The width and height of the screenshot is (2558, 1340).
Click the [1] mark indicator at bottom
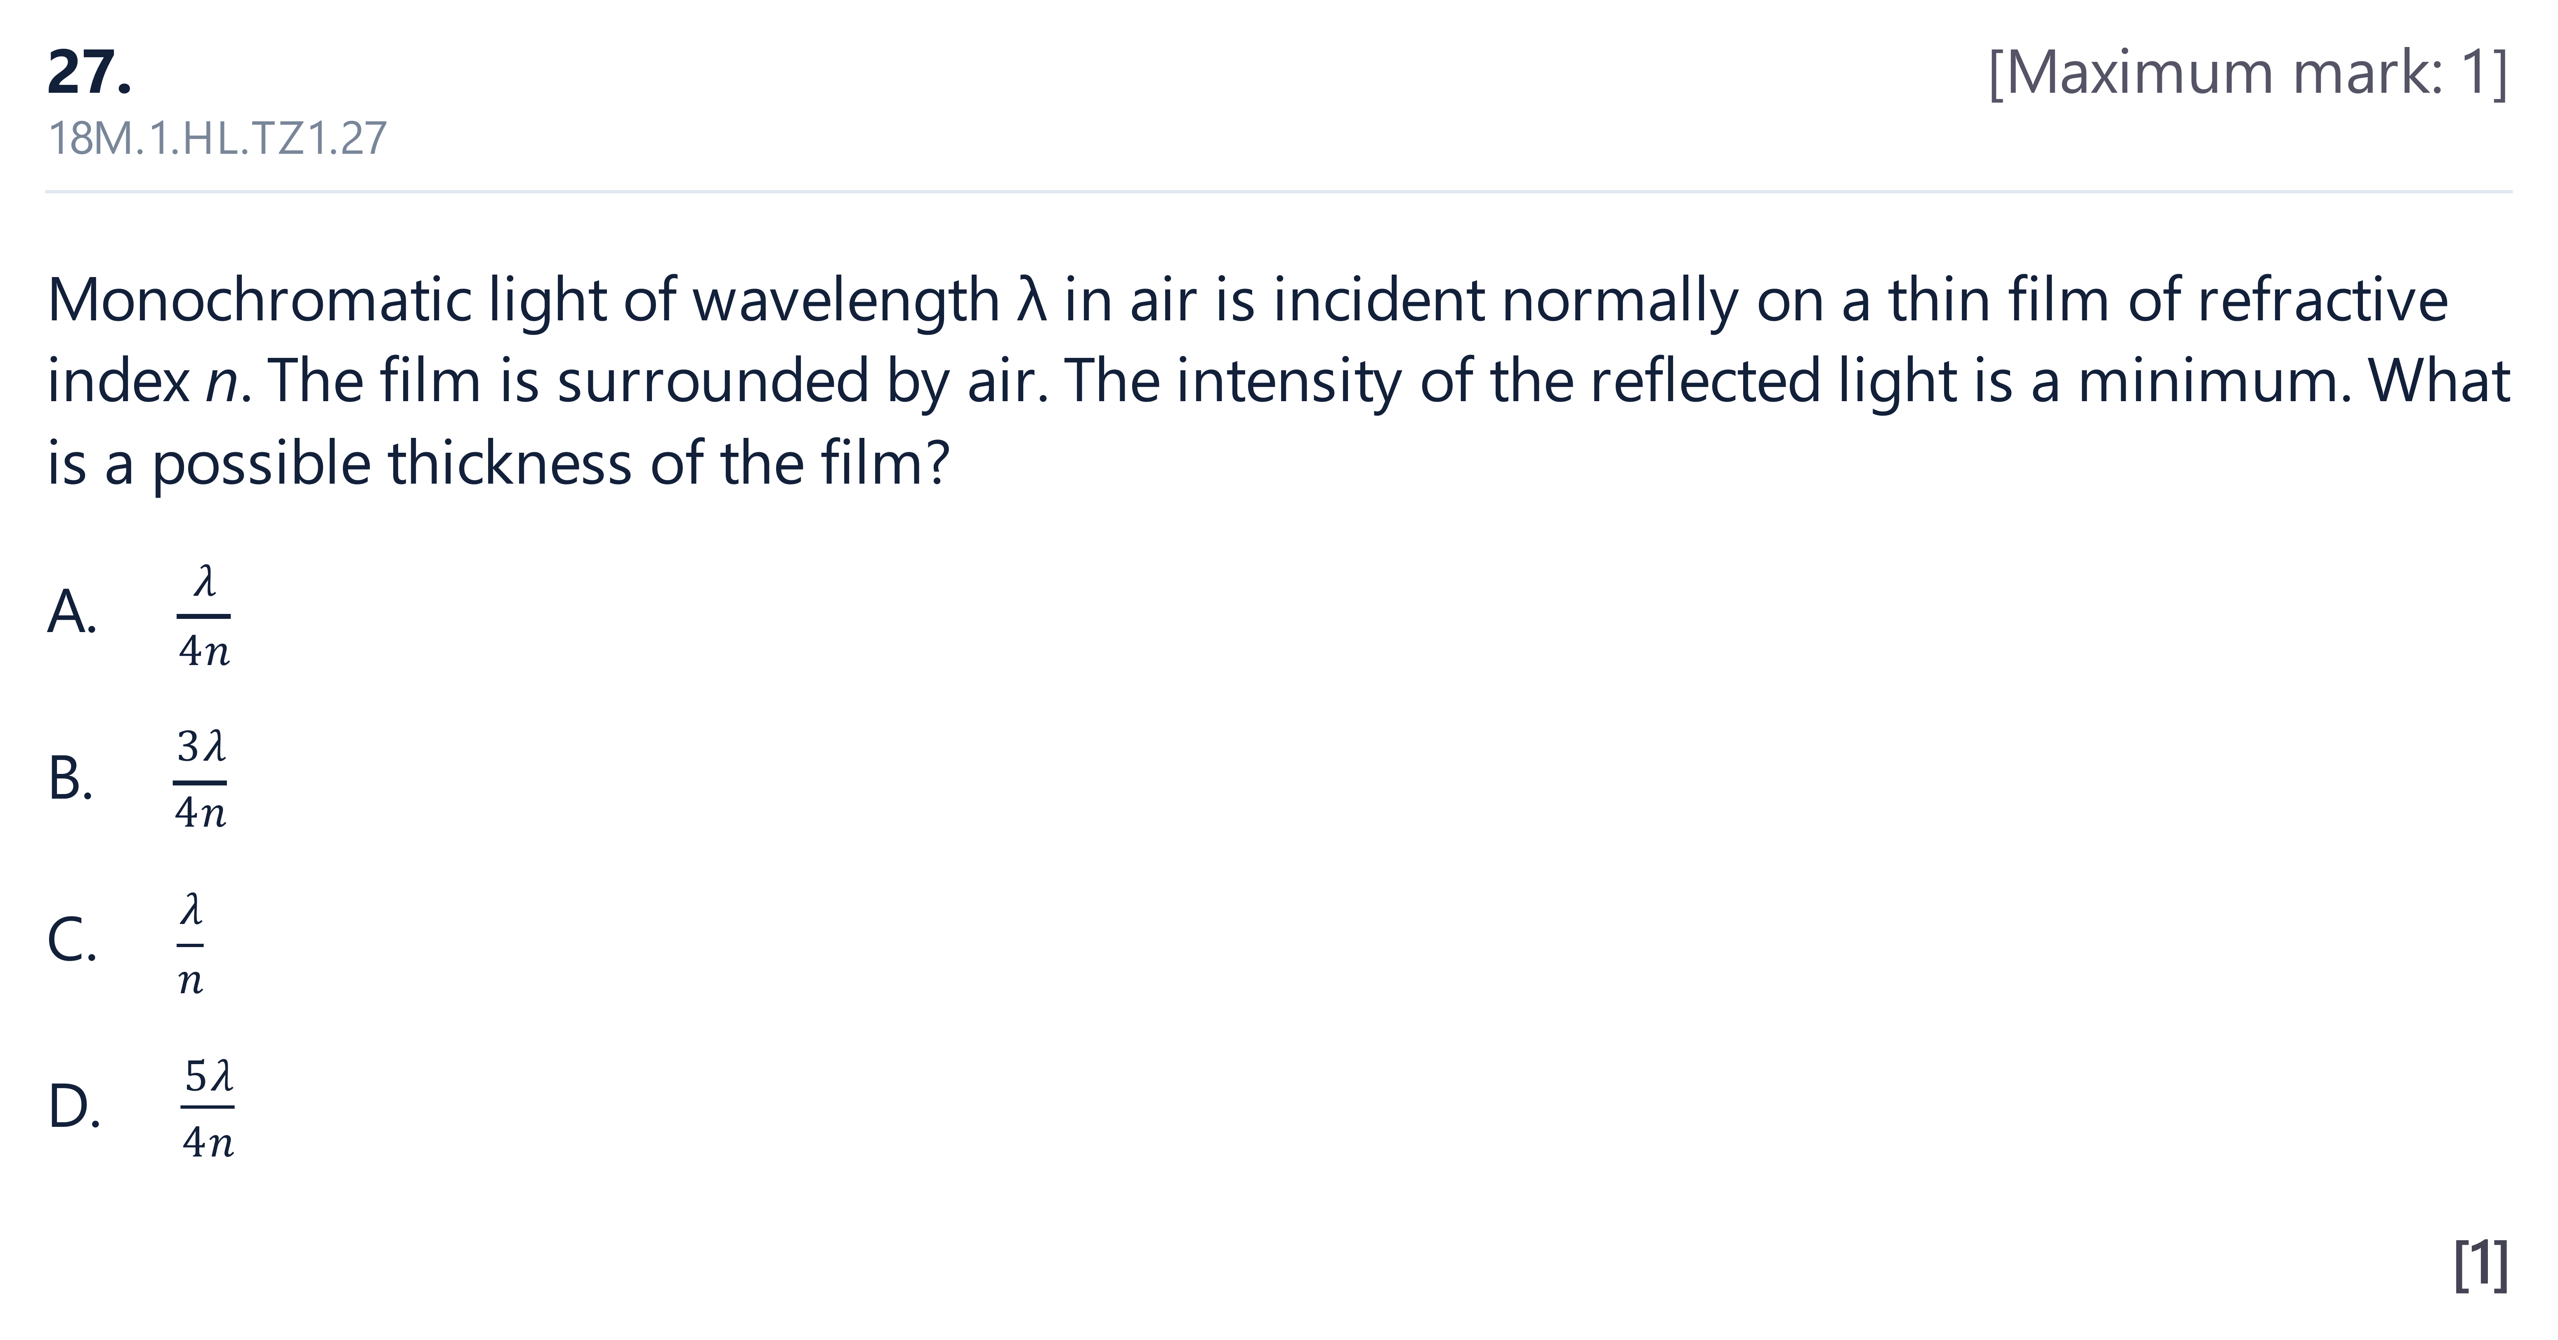coord(2480,1265)
